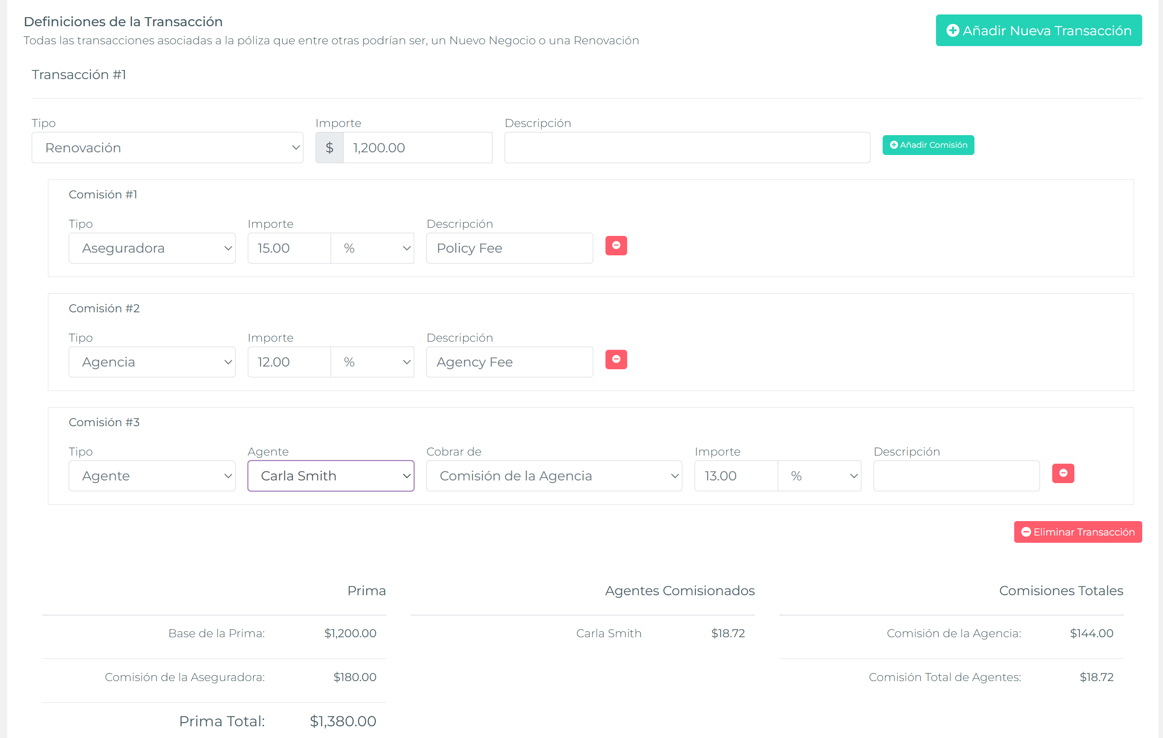Open the Comisión #1 percent unit dropdown
The image size is (1163, 738).
point(373,248)
